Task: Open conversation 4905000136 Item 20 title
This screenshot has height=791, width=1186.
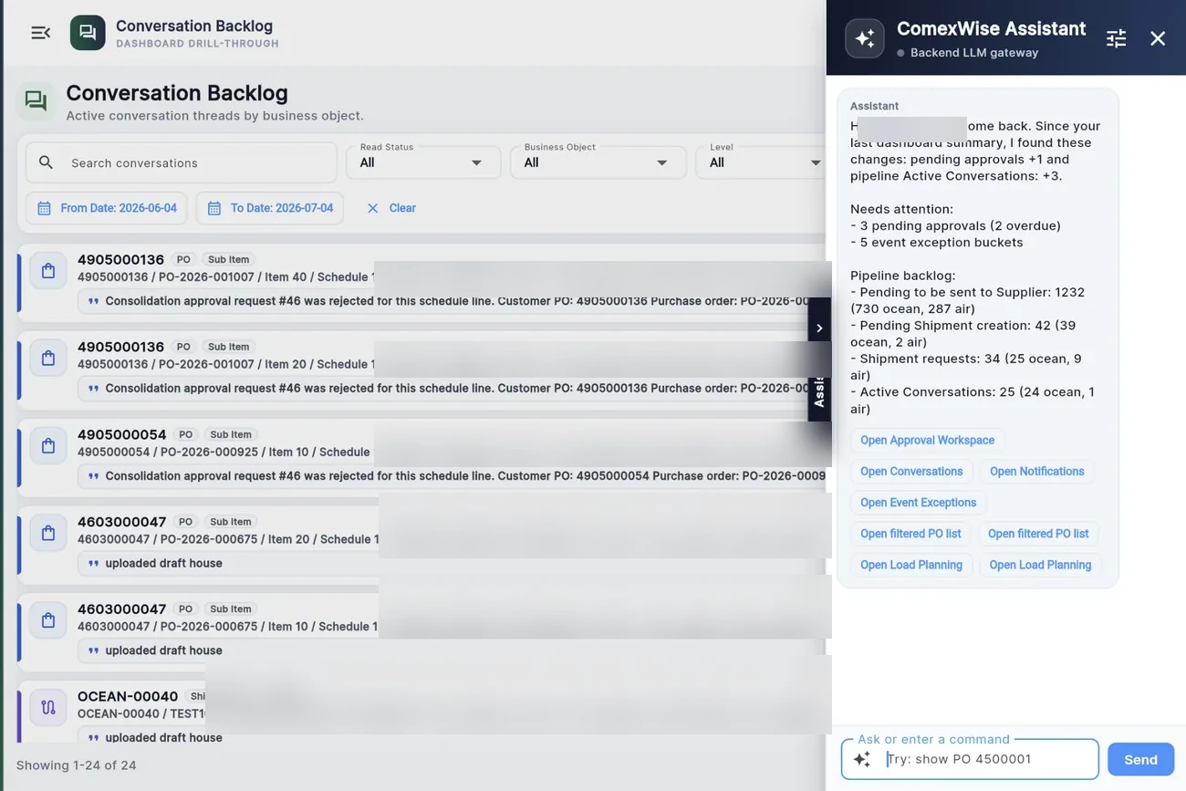Action: [120, 347]
